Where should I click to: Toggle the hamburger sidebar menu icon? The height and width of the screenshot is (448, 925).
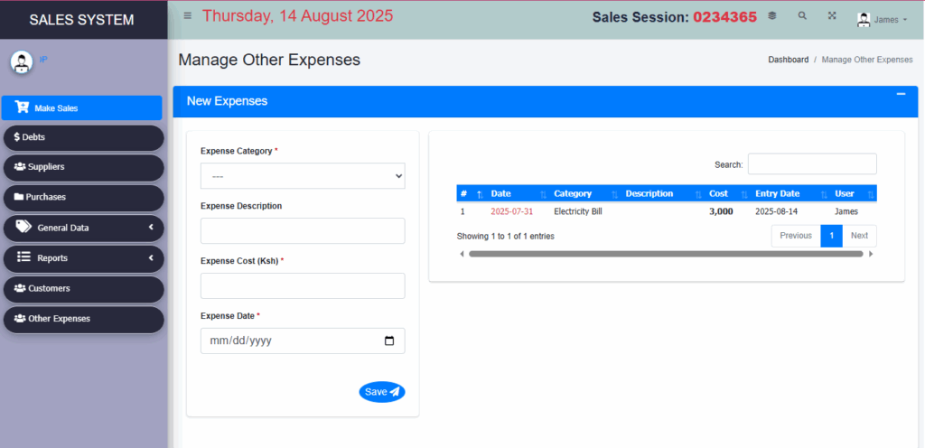(x=188, y=16)
